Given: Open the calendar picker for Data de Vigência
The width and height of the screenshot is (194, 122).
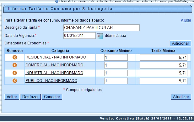Looking at the screenshot, I should 100,36.
